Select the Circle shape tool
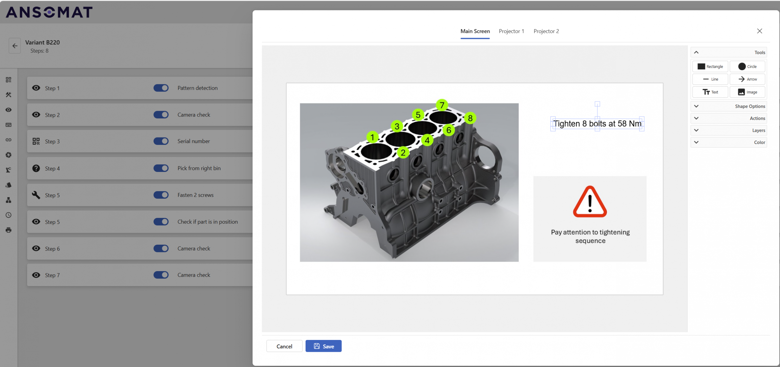 tap(747, 66)
